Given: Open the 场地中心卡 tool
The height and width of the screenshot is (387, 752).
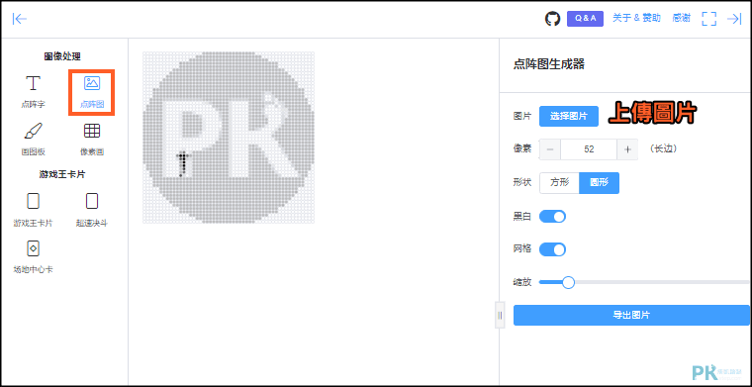Looking at the screenshot, I should [x=33, y=257].
